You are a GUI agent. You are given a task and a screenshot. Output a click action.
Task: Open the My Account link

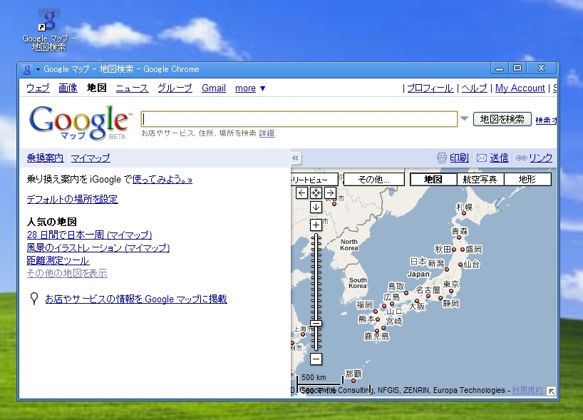[x=520, y=88]
